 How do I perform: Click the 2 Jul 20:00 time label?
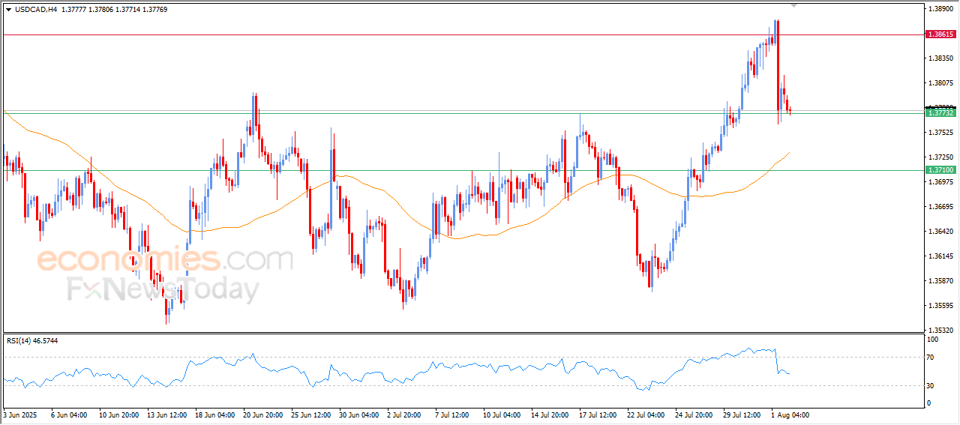tap(406, 415)
